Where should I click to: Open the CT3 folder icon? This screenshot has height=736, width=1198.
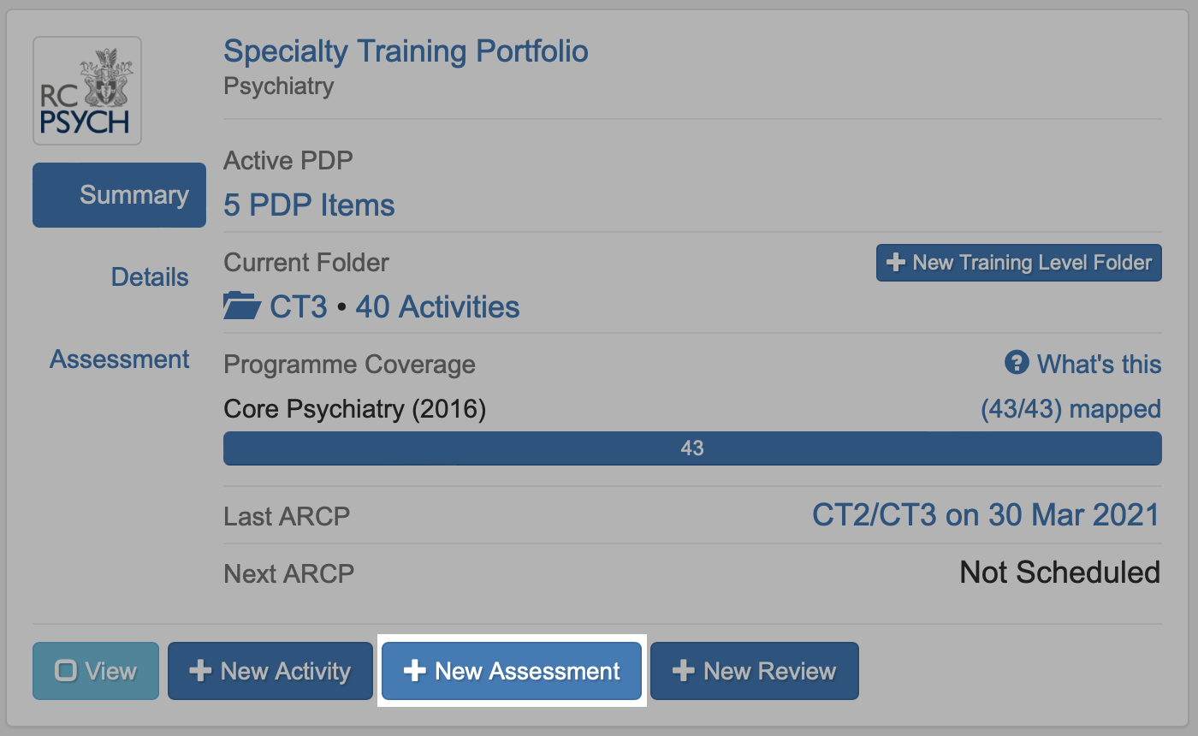click(x=241, y=306)
